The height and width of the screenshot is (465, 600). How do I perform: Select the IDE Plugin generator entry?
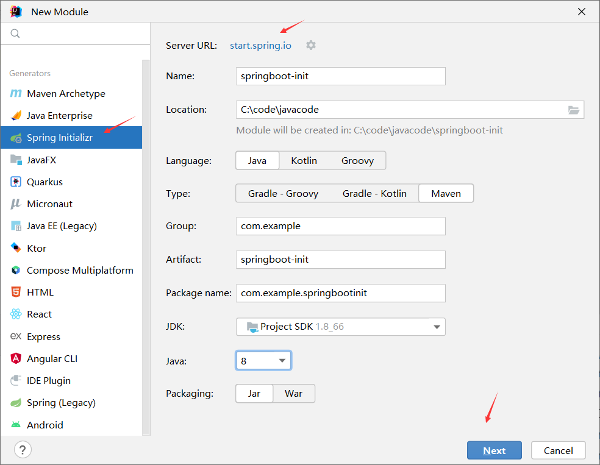coord(71,380)
